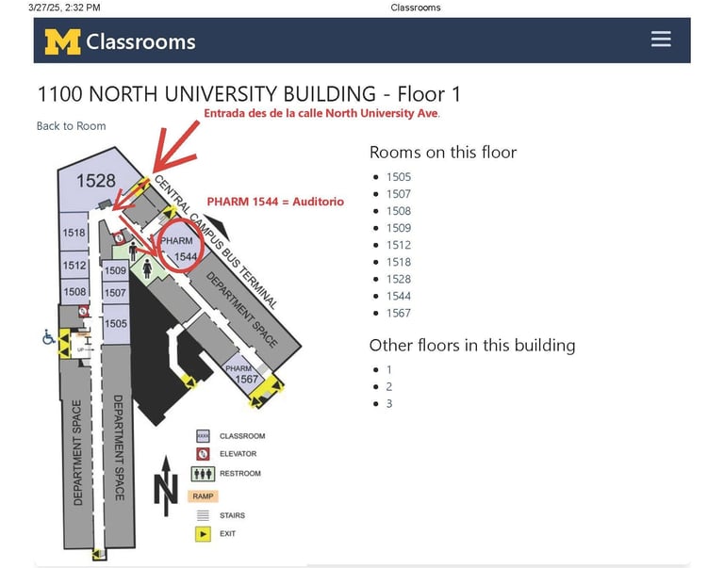
Task: Click the Classrooms header title
Action: pyautogui.click(x=140, y=41)
